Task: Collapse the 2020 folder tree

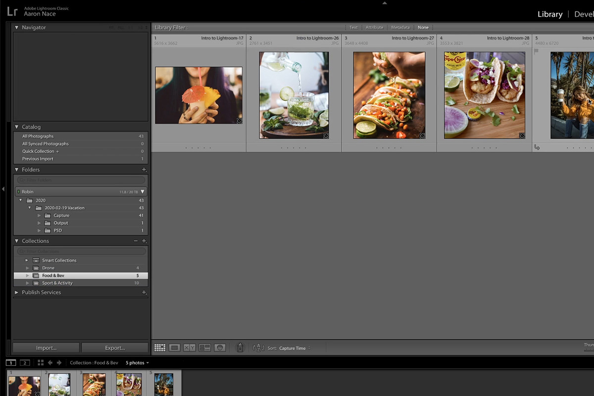Action: point(20,200)
